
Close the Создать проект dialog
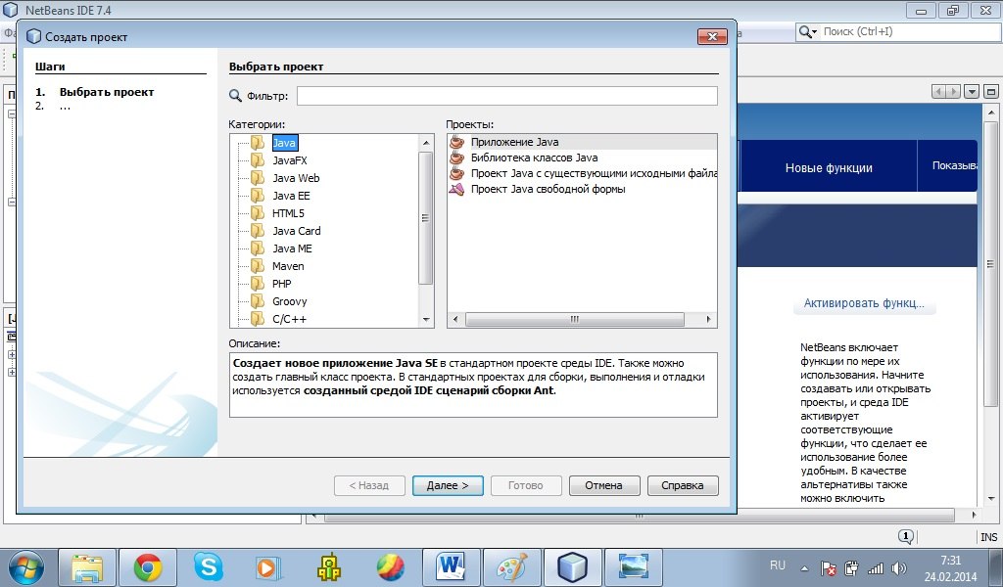tap(712, 37)
